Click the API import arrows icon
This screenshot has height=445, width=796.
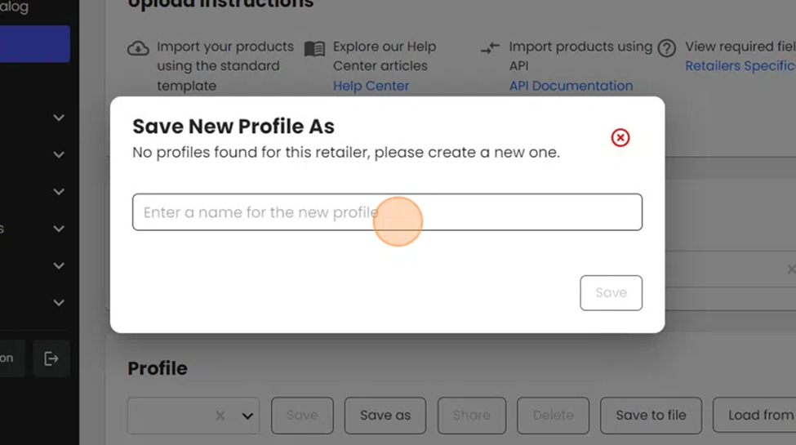pyautogui.click(x=490, y=49)
